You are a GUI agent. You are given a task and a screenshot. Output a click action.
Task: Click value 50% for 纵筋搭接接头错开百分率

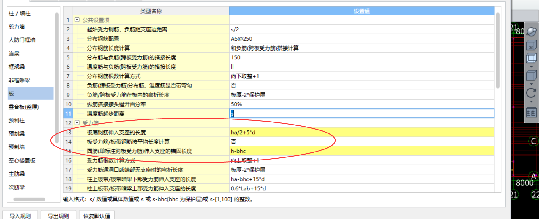click(x=236, y=104)
